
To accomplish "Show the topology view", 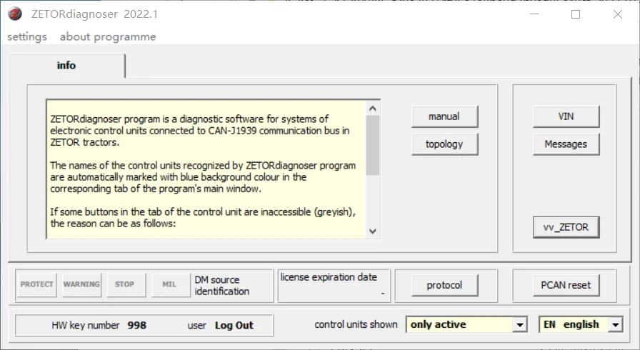I will 444,144.
